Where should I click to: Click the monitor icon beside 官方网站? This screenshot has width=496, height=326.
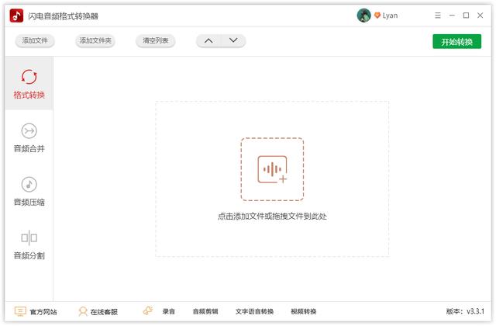(20, 311)
